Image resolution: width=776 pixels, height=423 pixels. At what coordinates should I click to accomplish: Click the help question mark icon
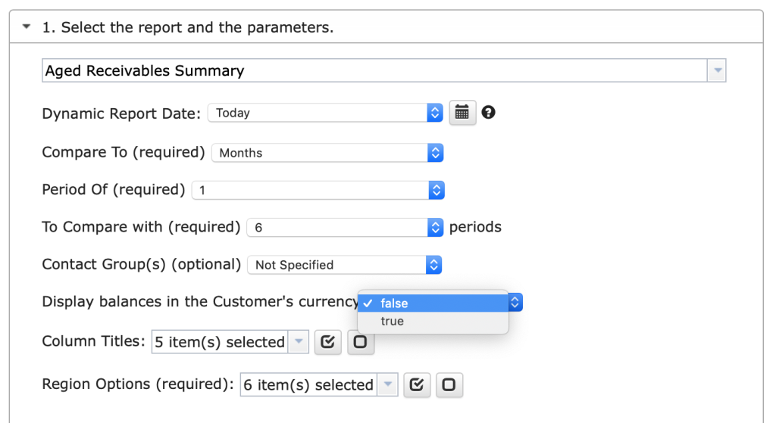click(488, 113)
